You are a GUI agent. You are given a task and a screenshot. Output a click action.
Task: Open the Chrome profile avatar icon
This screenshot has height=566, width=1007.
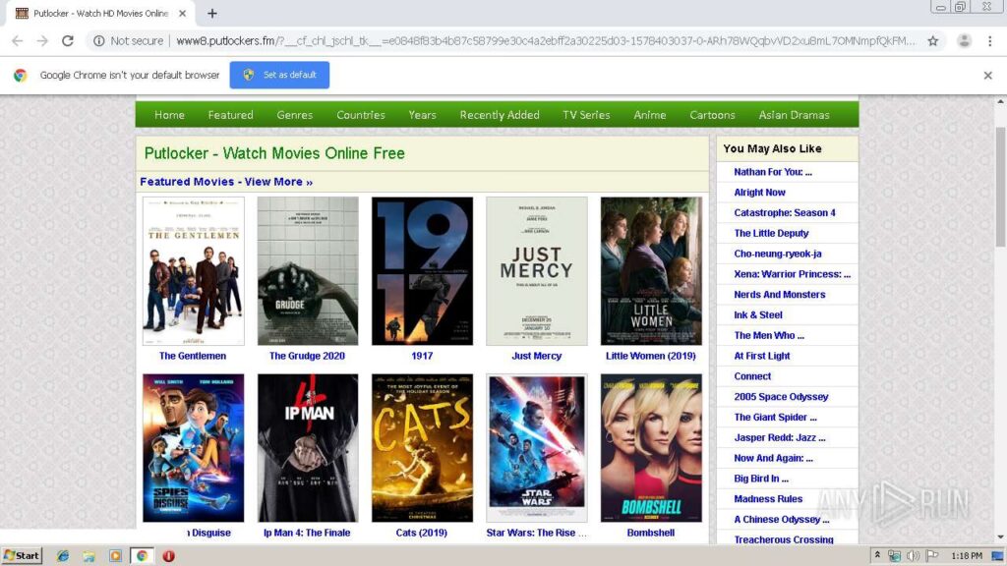[x=964, y=41]
